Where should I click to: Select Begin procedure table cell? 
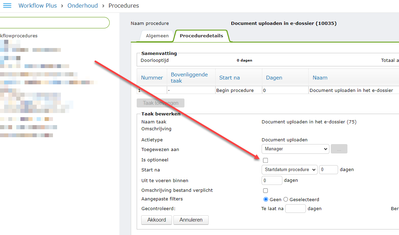click(239, 90)
